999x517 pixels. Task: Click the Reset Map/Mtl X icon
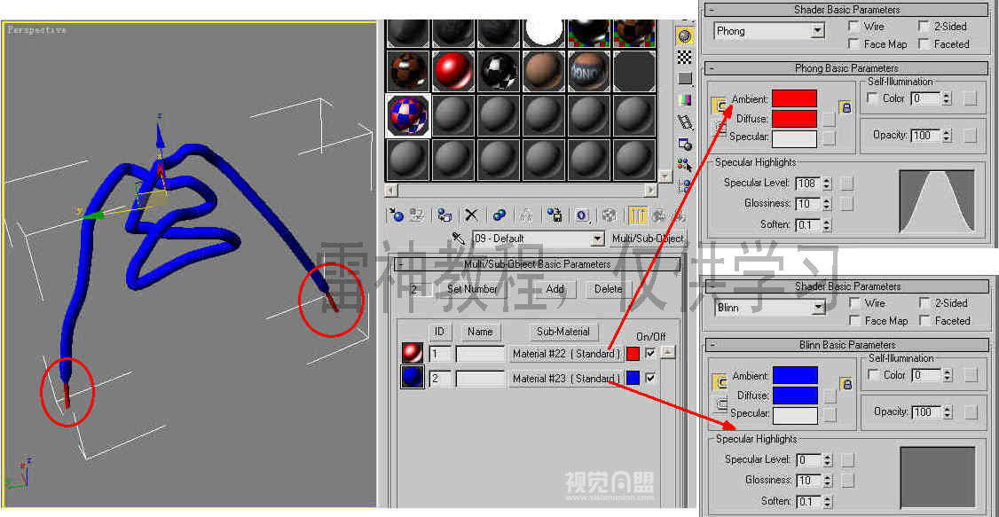pos(472,215)
